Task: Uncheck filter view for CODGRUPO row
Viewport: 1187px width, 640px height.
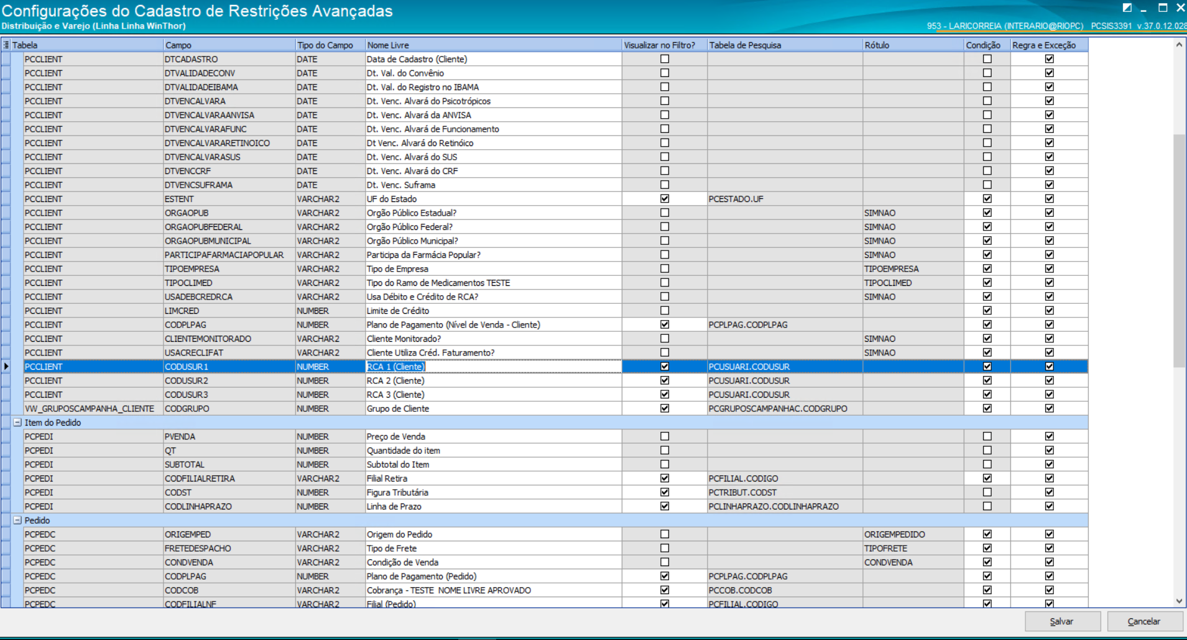Action: point(665,408)
